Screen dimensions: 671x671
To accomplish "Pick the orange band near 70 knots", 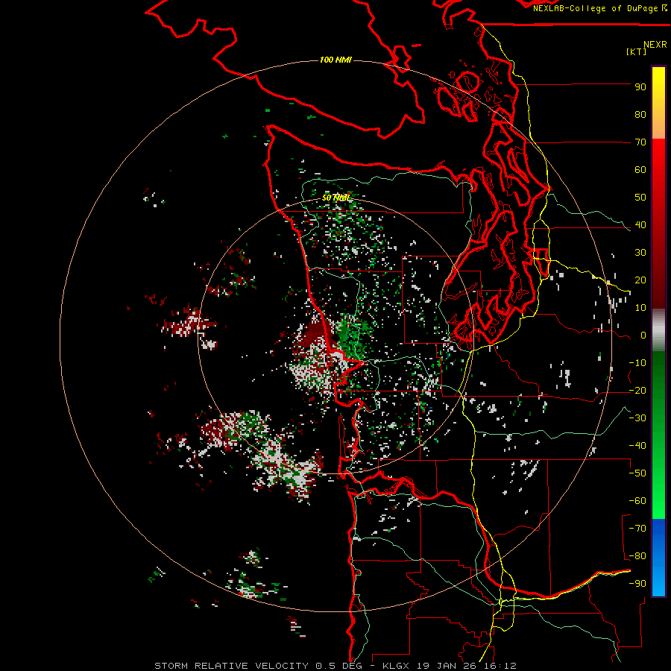I will [x=658, y=128].
